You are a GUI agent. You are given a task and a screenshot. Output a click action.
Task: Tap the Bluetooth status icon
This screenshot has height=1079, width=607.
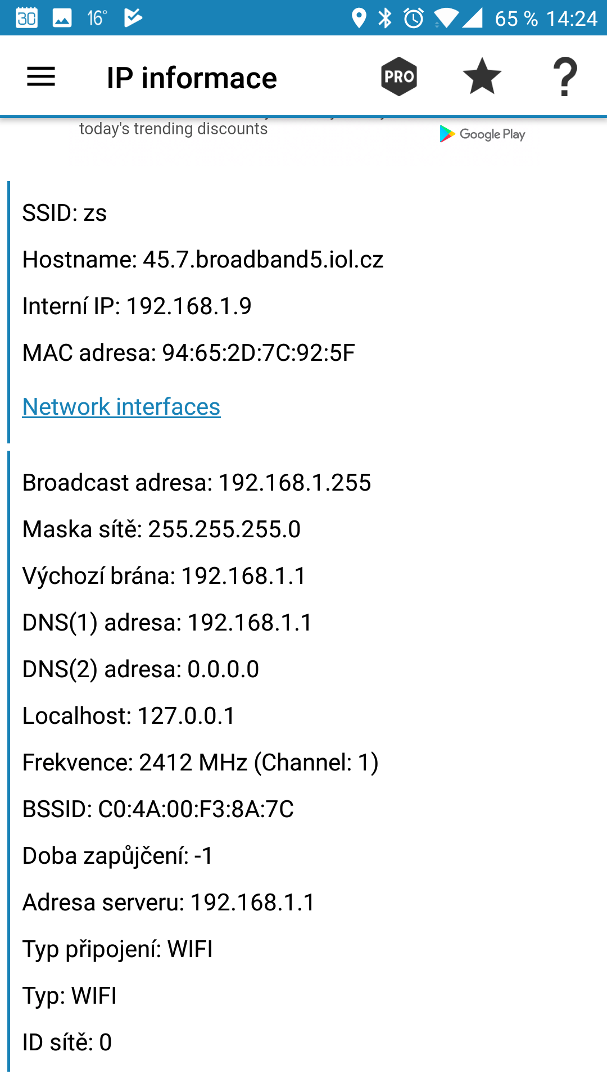pyautogui.click(x=385, y=18)
